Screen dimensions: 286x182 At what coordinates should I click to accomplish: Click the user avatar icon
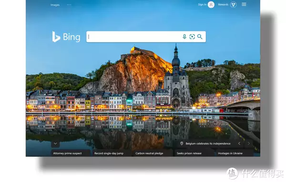click(x=211, y=5)
